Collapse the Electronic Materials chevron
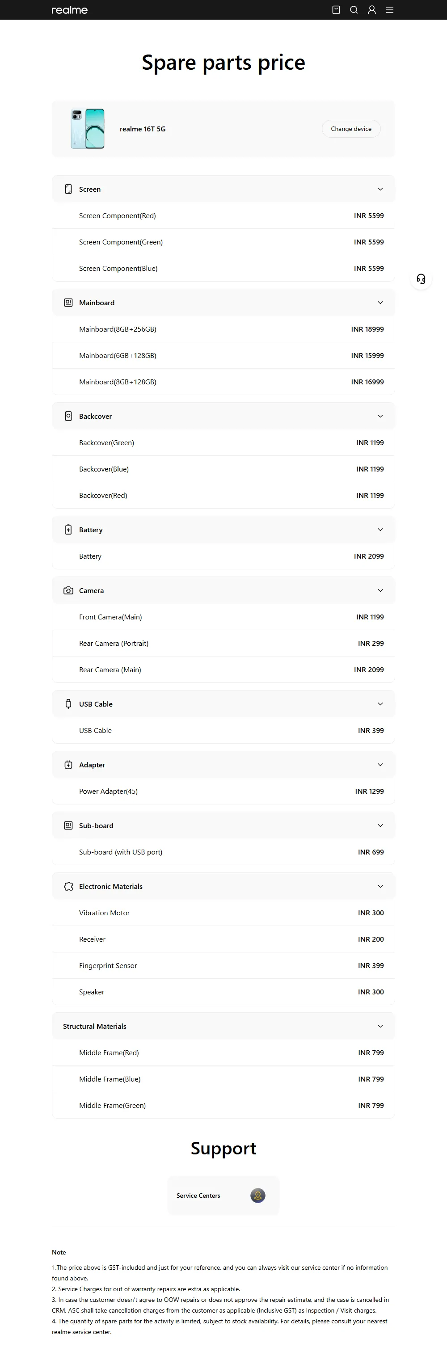This screenshot has width=447, height=1364. pyautogui.click(x=380, y=886)
